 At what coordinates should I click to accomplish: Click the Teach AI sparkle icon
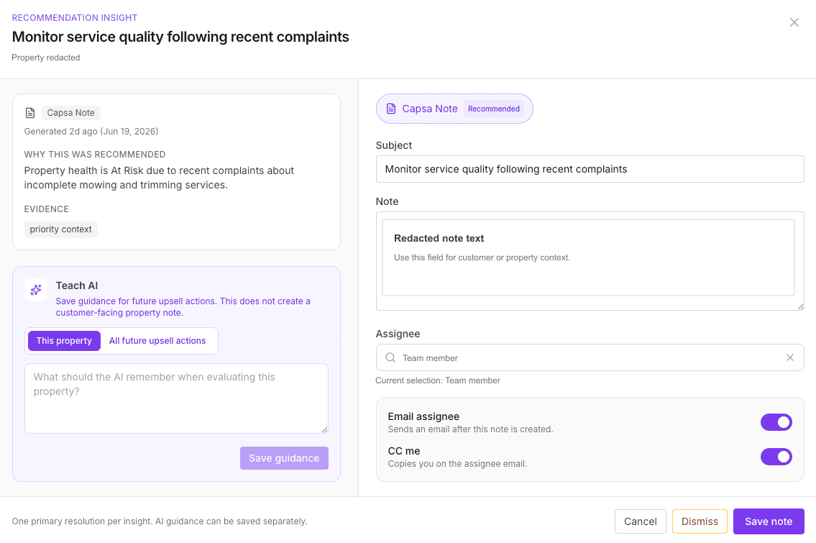[36, 290]
